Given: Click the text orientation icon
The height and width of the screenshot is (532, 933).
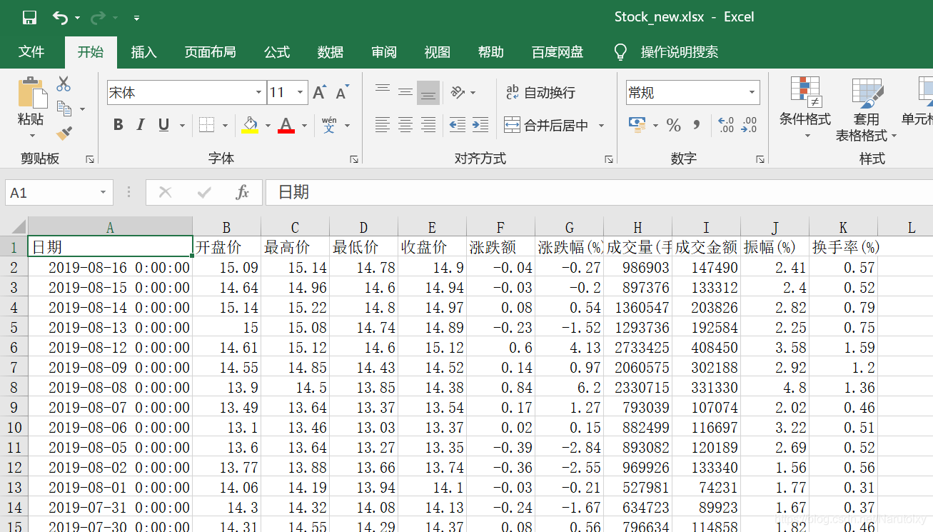Looking at the screenshot, I should 458,92.
